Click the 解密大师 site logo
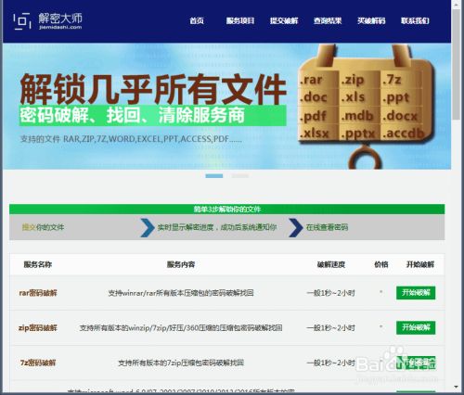Viewport: 464px width, 395px height. [x=47, y=20]
